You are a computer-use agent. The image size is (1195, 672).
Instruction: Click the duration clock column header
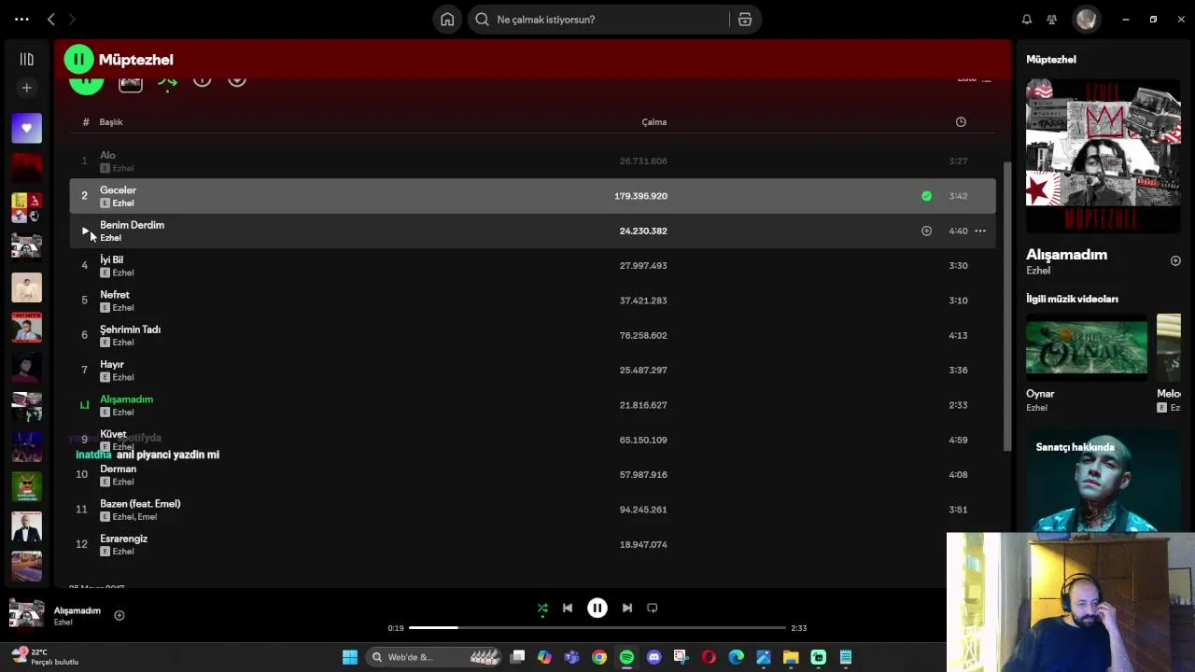click(x=961, y=122)
